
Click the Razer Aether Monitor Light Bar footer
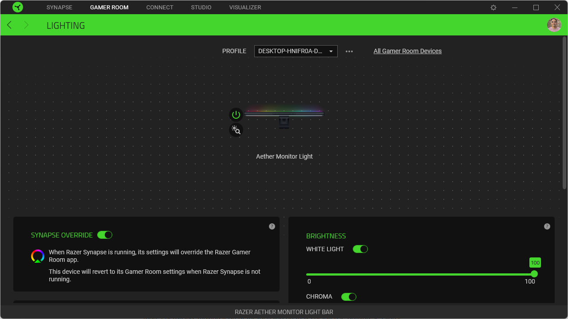[284, 312]
